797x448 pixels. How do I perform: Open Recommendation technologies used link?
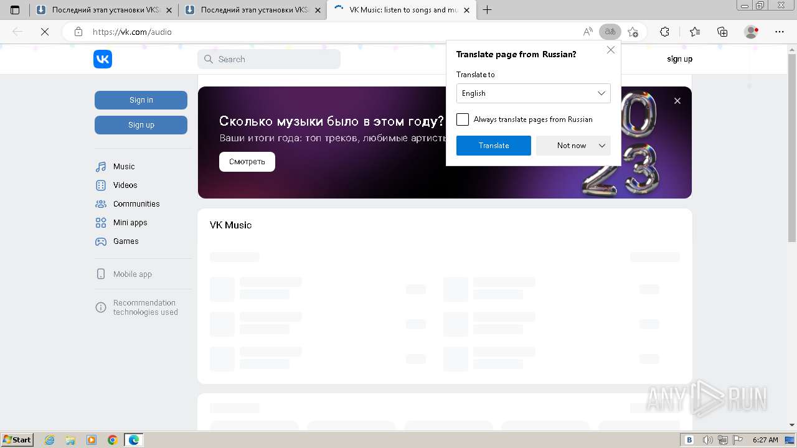tap(146, 307)
